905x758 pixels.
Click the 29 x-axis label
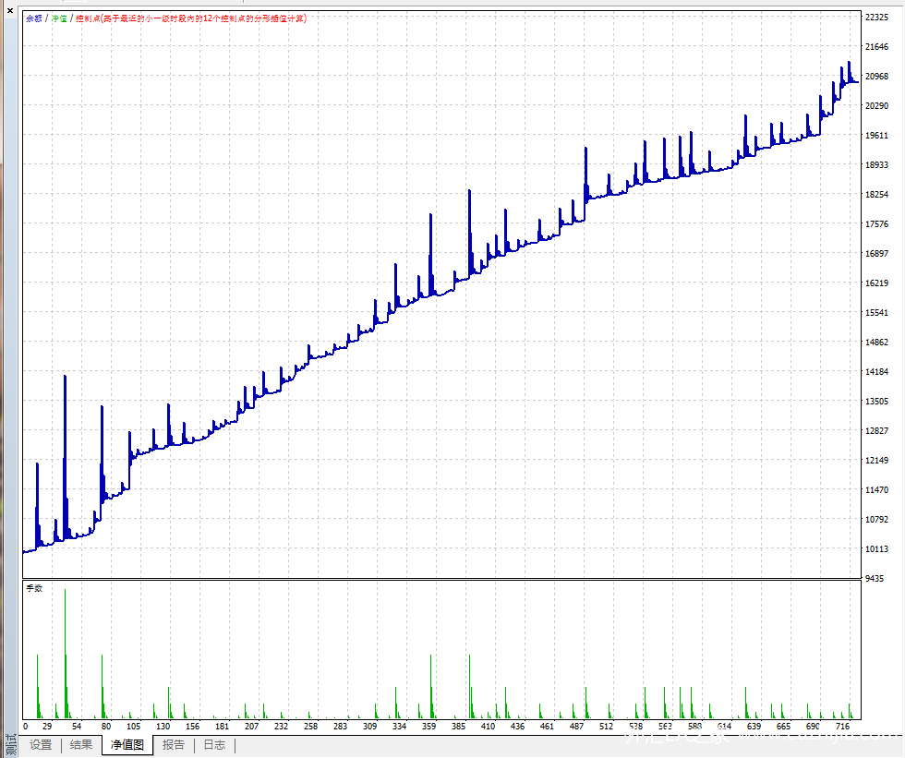47,727
